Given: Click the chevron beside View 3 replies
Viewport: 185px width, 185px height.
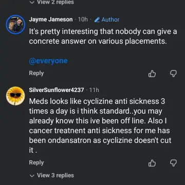Looking at the screenshot, I should click(x=32, y=176).
